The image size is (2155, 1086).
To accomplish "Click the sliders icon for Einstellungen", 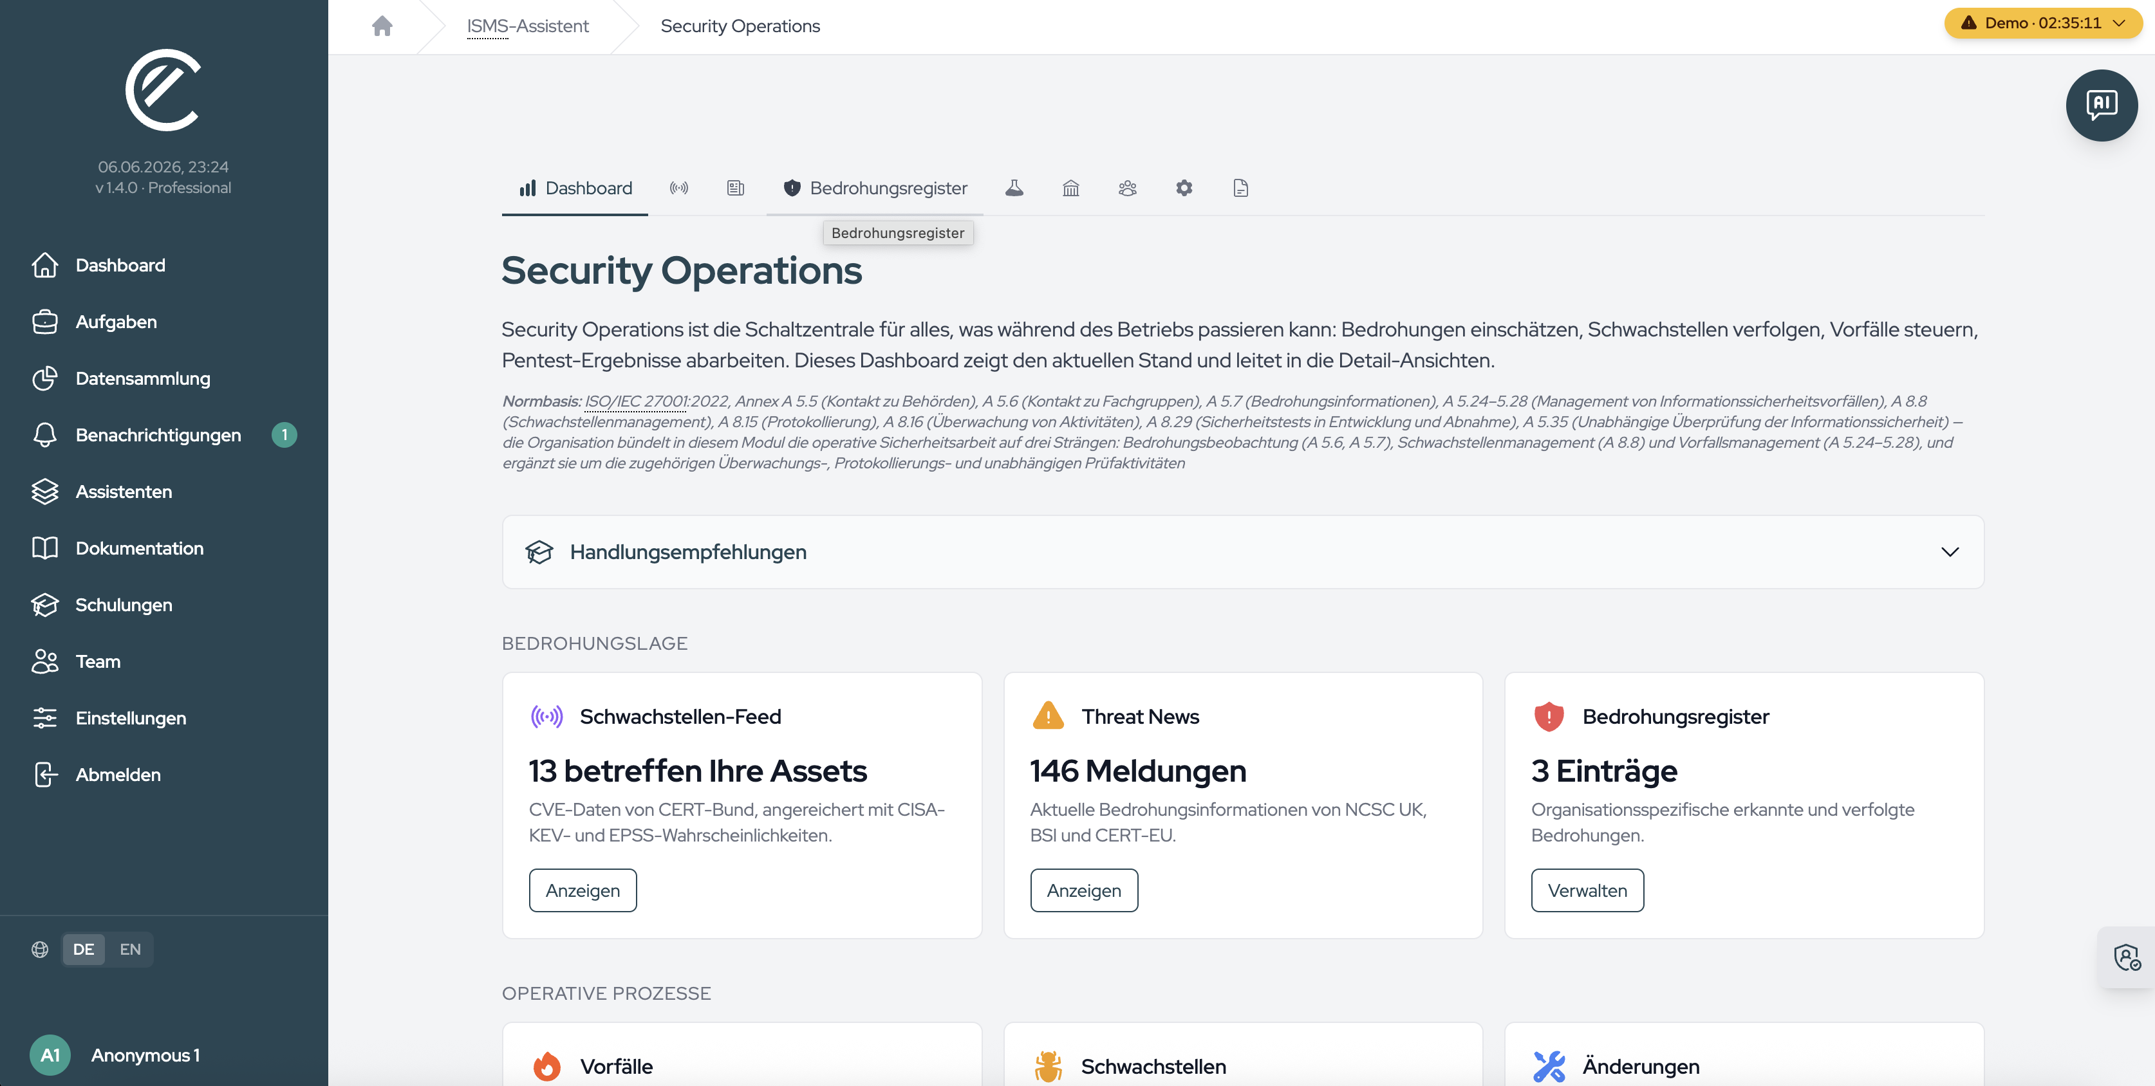I will point(45,718).
